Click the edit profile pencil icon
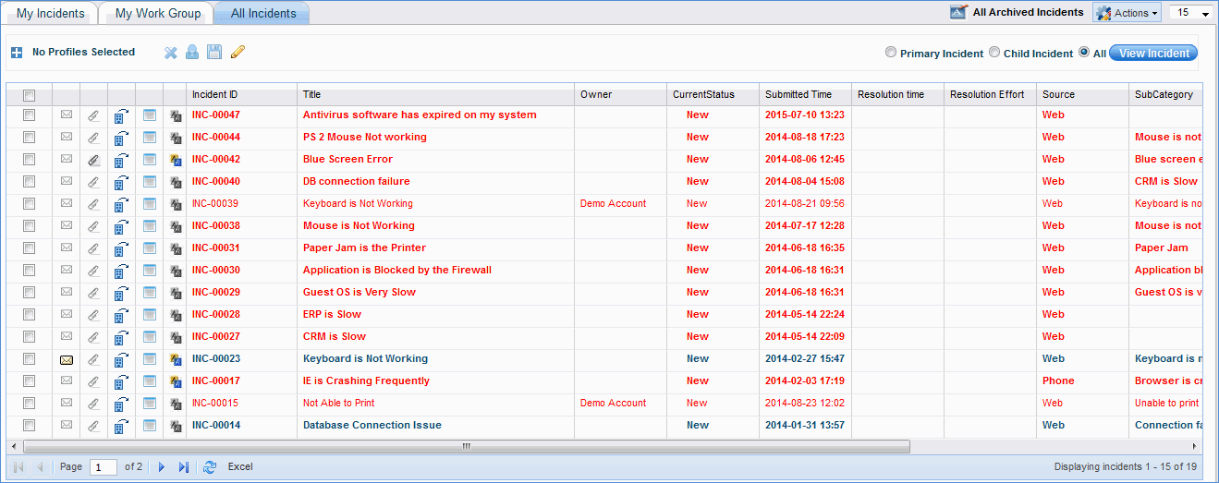Viewport: 1219px width, 483px height. 238,53
